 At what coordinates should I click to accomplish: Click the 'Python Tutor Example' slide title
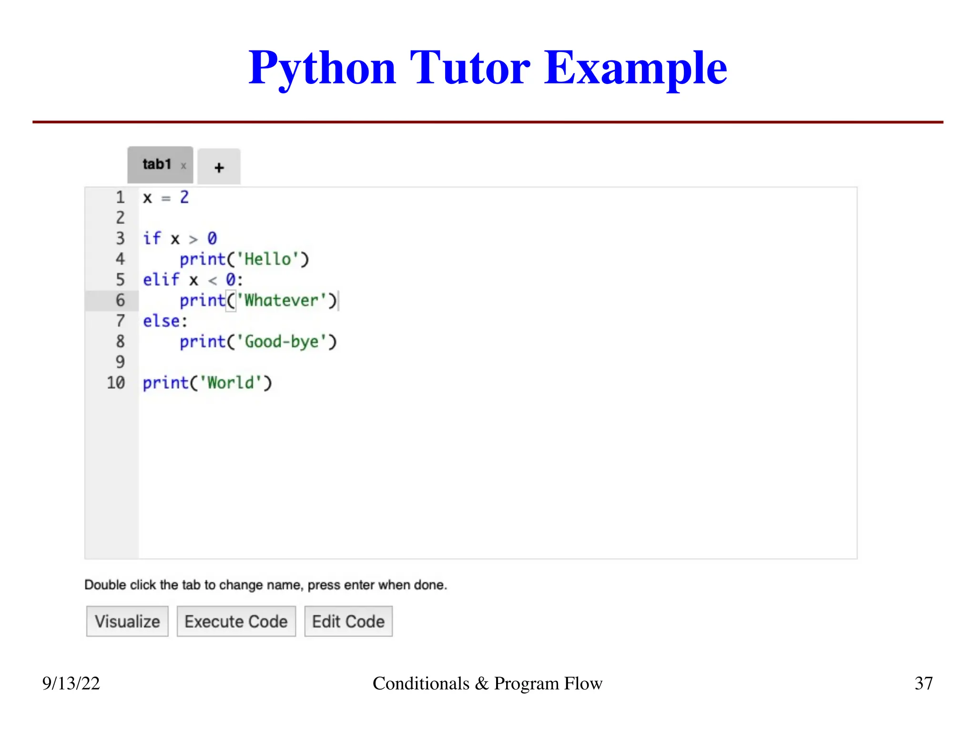pos(488,69)
